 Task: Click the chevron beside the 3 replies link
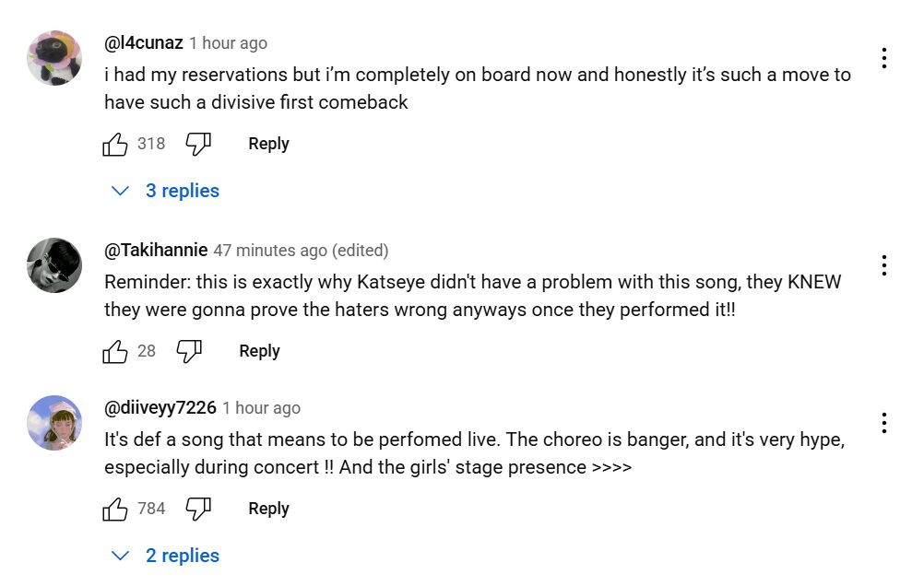point(119,191)
